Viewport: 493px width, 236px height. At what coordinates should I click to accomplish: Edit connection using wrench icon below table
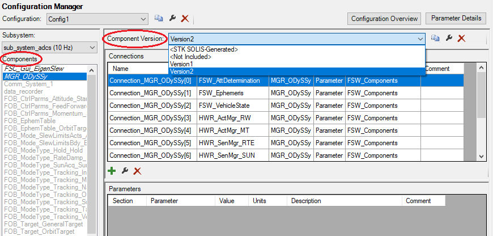(x=125, y=171)
